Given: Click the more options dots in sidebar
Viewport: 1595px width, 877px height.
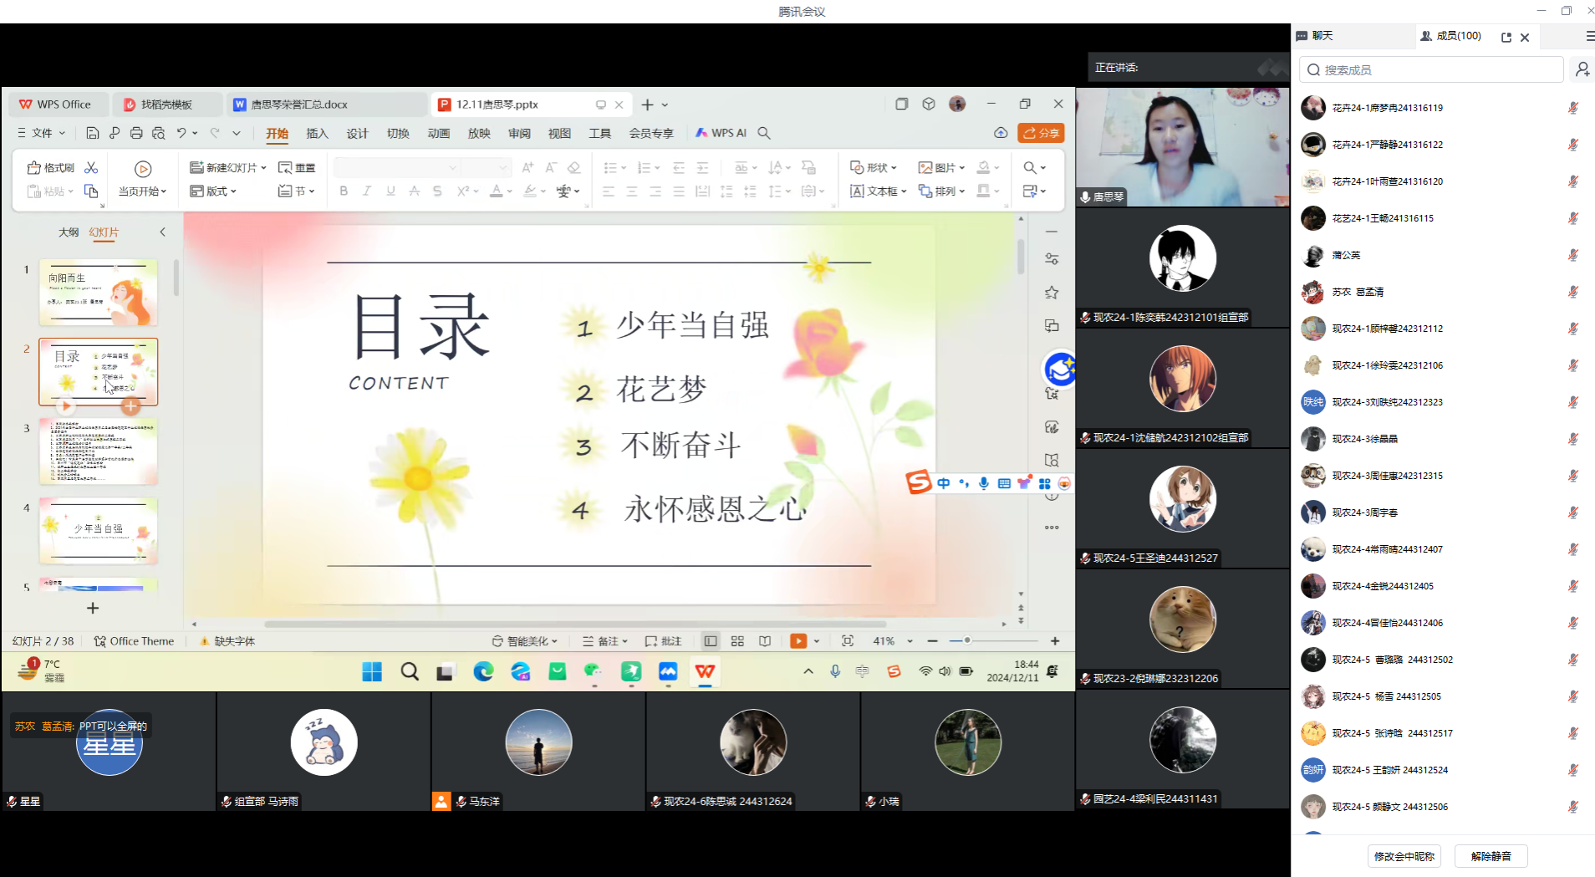Looking at the screenshot, I should point(1052,528).
